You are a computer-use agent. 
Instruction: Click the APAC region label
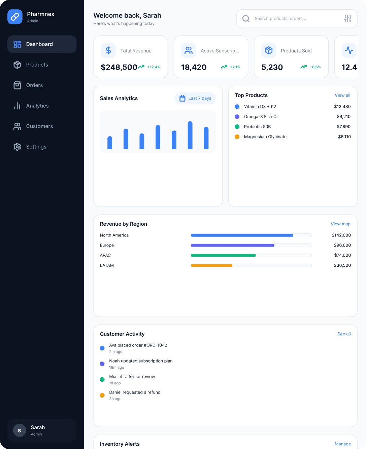coord(105,255)
